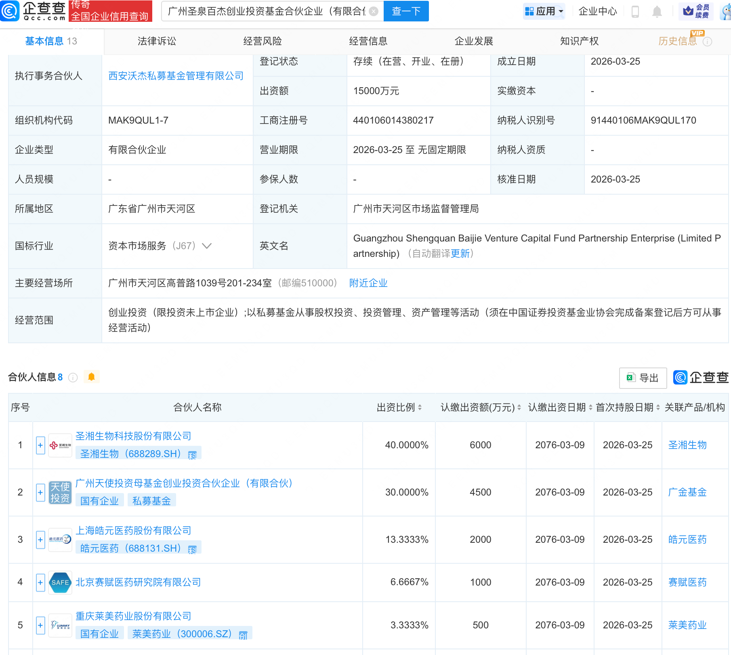The width and height of the screenshot is (731, 655).
Task: Sort the table by 出资比例
Action: click(x=420, y=407)
